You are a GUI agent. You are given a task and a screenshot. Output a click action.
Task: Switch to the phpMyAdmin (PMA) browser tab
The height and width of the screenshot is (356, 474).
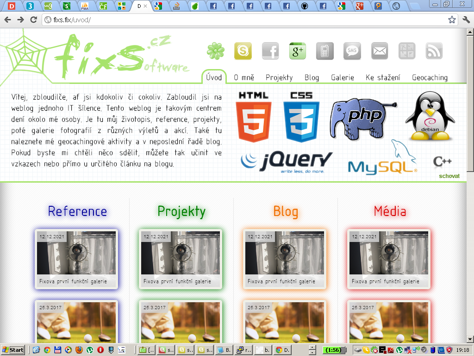[x=85, y=6]
